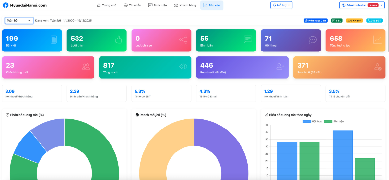The width and height of the screenshot is (389, 180).
Task: Click the Hôm nay: 0 tin badge
Action: point(315,20)
